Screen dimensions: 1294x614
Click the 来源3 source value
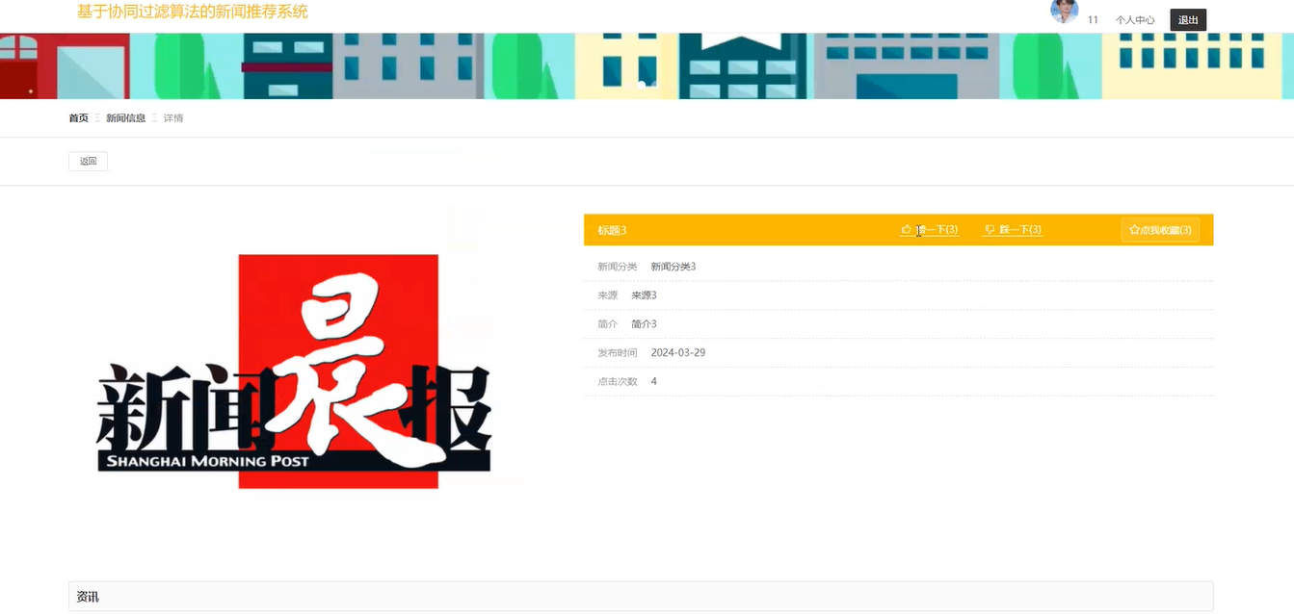point(644,295)
